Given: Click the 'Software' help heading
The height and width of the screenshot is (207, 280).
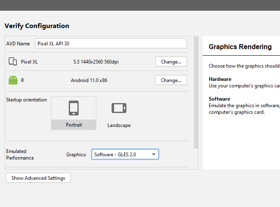Looking at the screenshot, I should [219, 99].
